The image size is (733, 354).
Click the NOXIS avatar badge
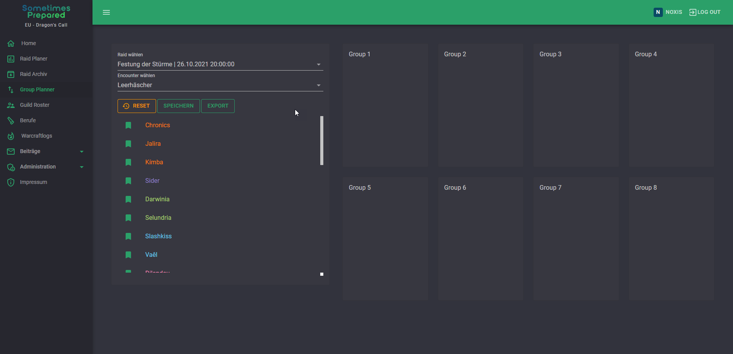[x=658, y=12]
